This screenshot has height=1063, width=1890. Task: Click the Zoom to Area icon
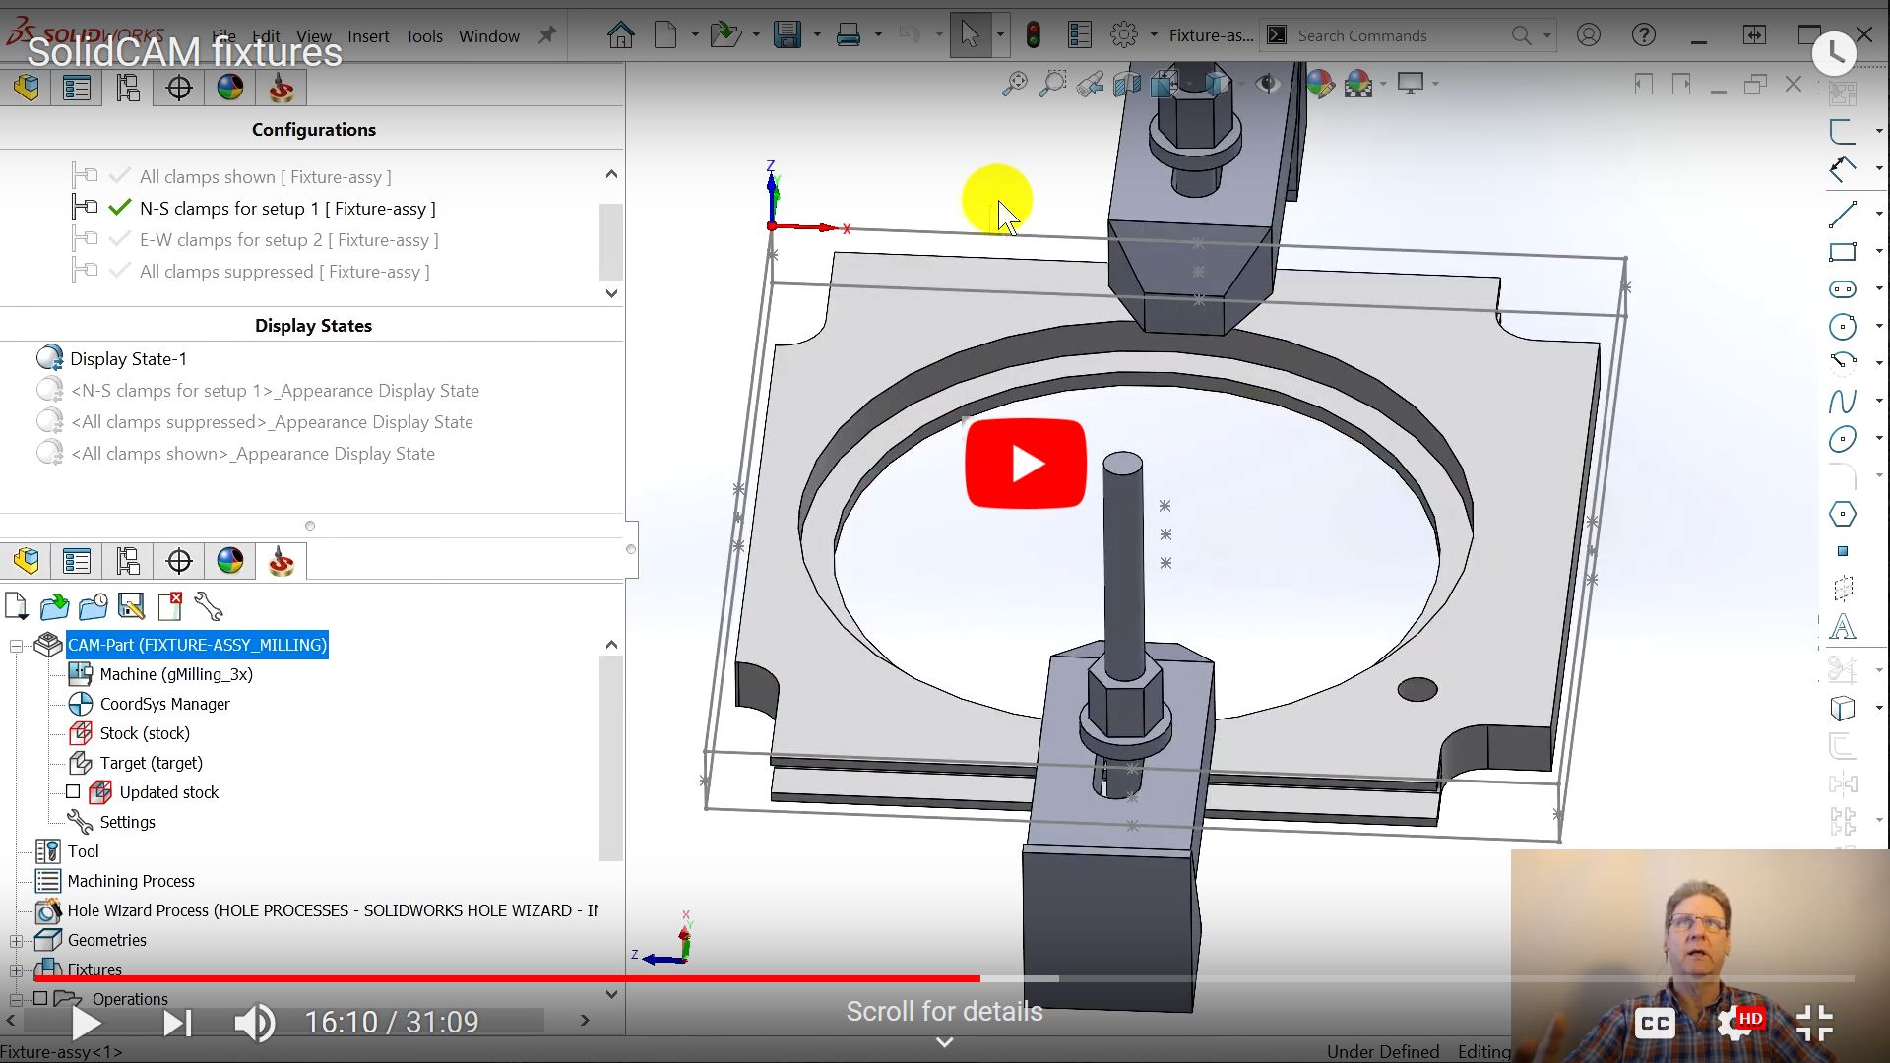click(1052, 84)
